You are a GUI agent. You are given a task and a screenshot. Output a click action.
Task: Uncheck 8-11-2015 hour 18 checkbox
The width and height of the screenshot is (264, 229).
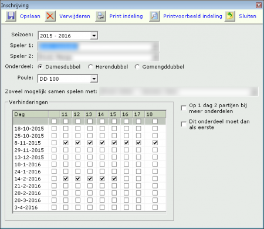155,143
